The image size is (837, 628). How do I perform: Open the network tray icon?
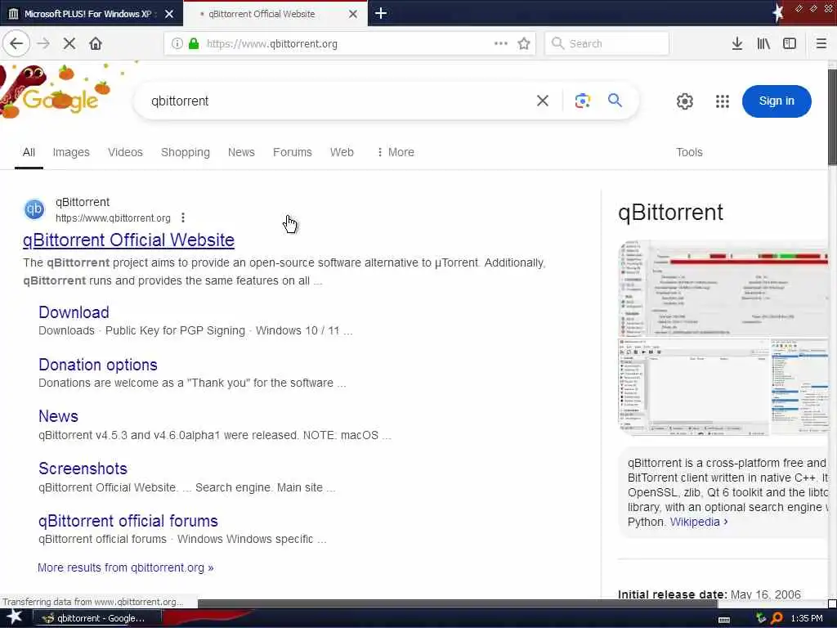(761, 618)
